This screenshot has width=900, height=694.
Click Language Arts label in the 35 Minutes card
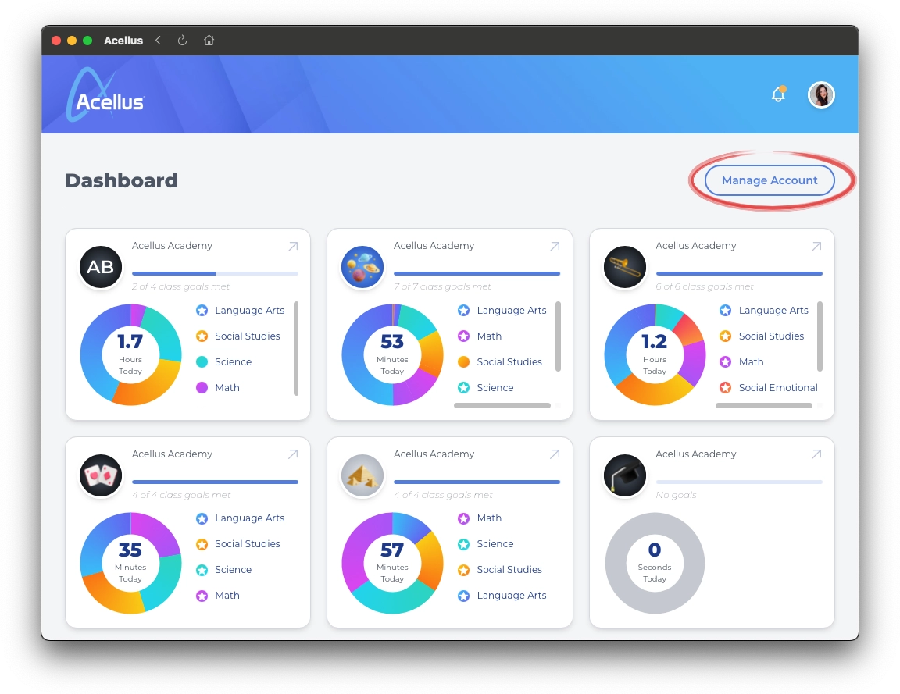coord(250,518)
